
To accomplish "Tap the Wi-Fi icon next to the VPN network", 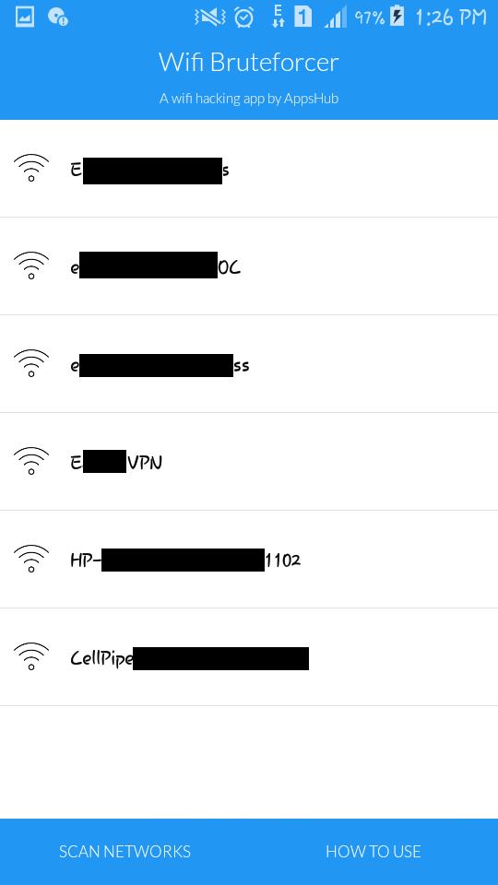I will [31, 461].
